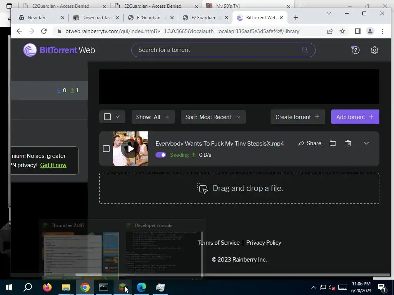Image resolution: width=394 pixels, height=295 pixels.
Task: Play the seeding torrent video thumbnail
Action: point(130,149)
